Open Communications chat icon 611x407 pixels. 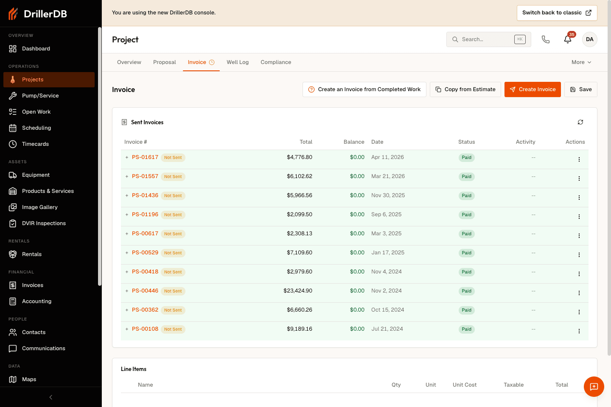coord(13,348)
